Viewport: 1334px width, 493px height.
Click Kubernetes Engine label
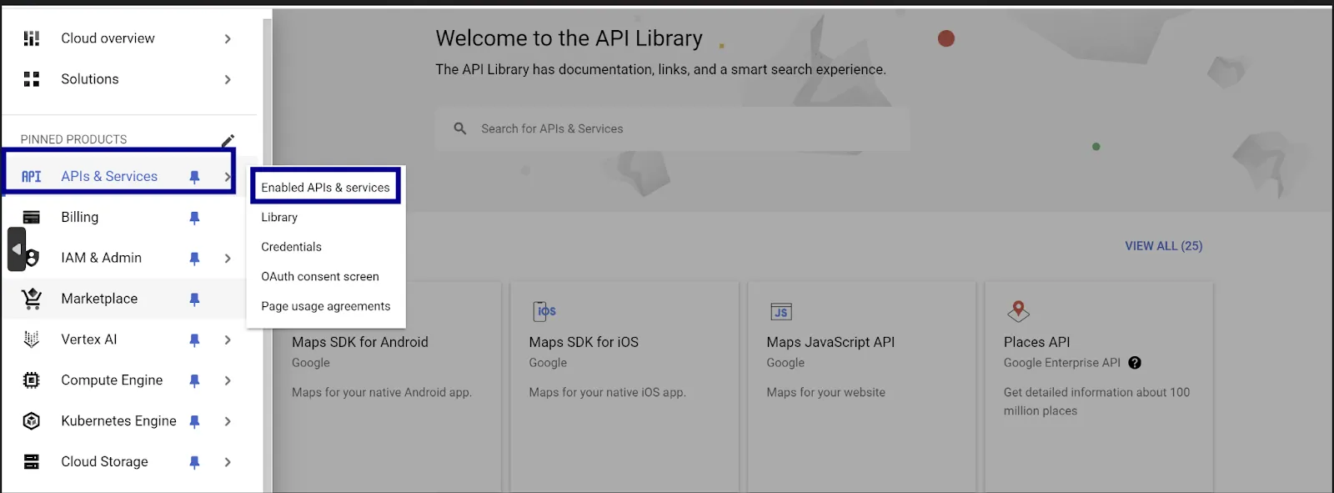pos(118,421)
